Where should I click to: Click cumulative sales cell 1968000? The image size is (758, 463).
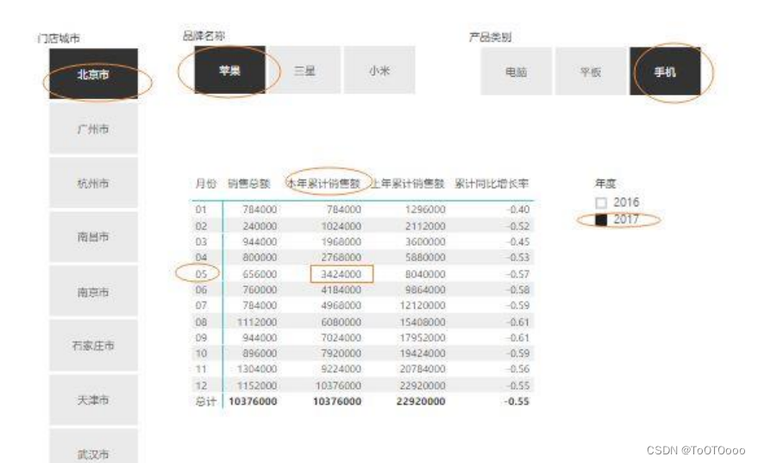tap(341, 241)
